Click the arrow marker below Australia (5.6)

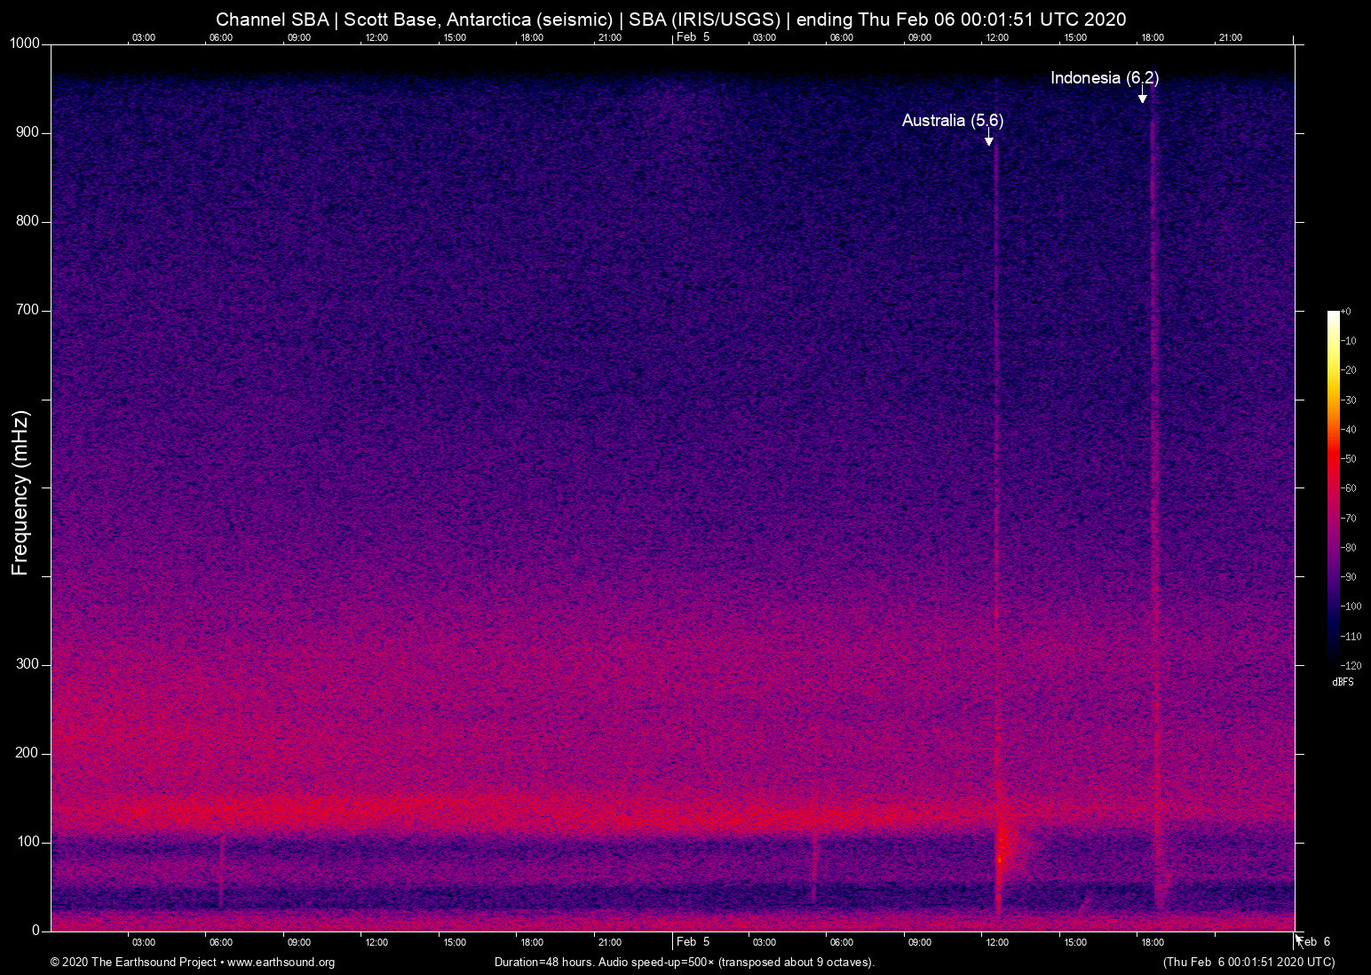[988, 139]
